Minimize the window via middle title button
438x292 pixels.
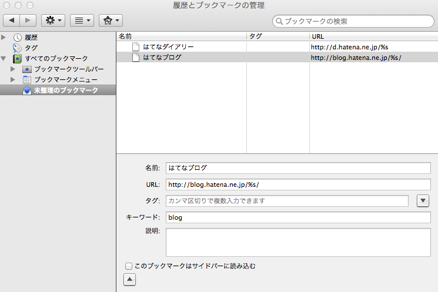pyautogui.click(x=18, y=5)
